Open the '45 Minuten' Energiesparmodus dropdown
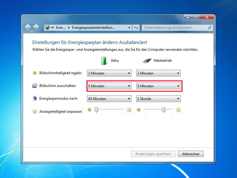 click(x=109, y=98)
